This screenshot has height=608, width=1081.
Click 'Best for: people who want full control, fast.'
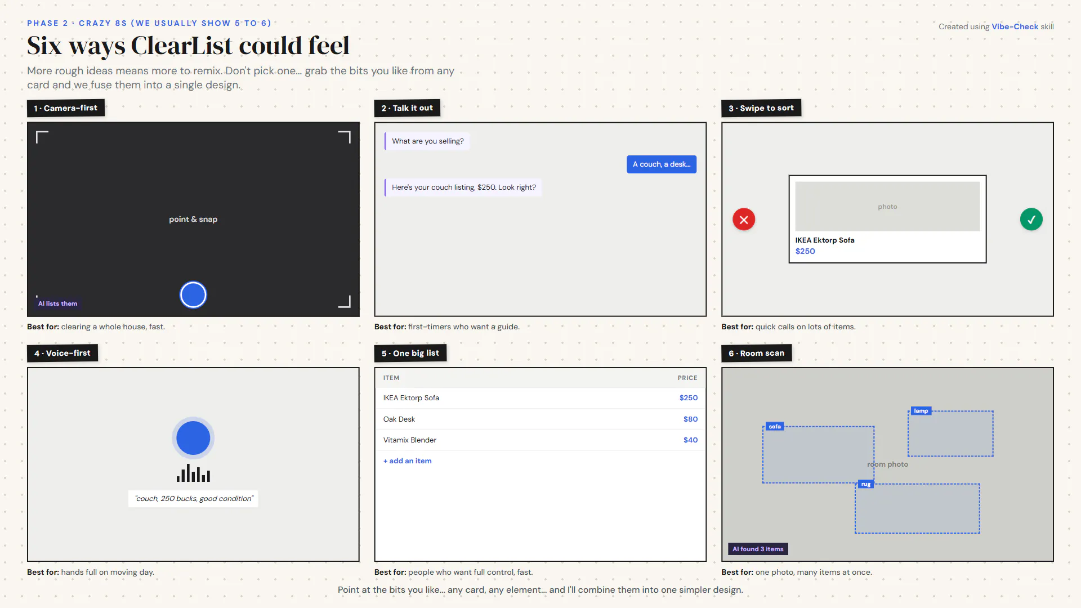click(x=453, y=573)
